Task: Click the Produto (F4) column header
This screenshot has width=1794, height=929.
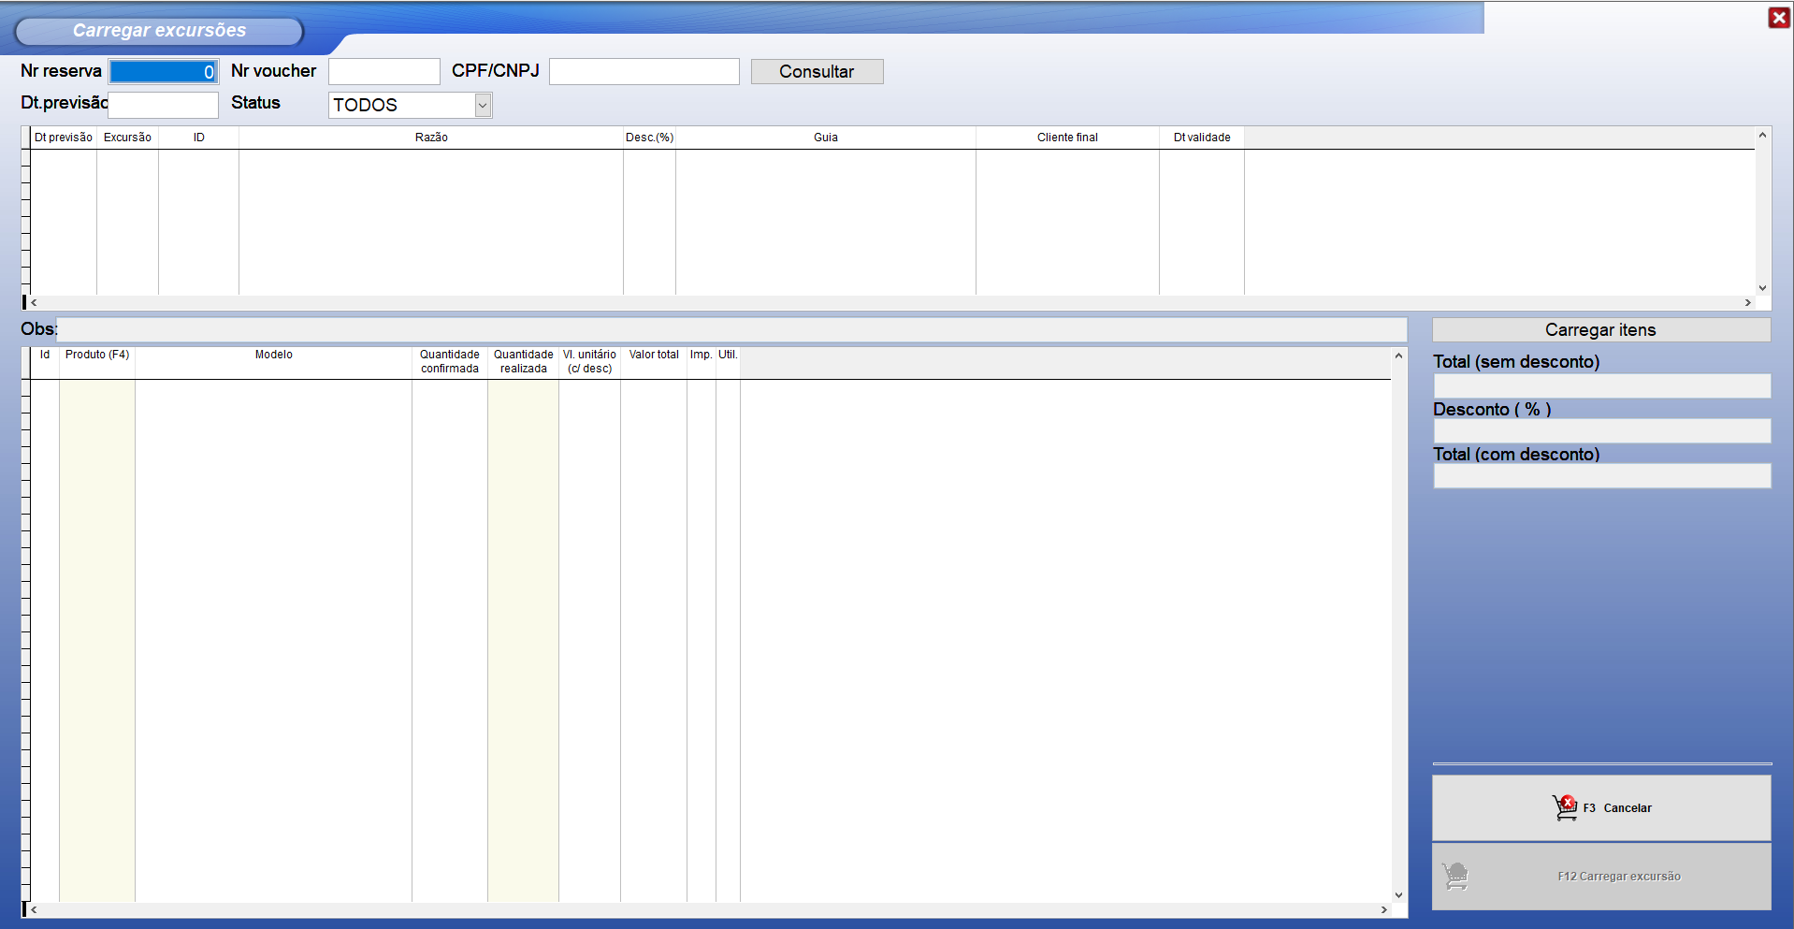Action: pyautogui.click(x=97, y=356)
